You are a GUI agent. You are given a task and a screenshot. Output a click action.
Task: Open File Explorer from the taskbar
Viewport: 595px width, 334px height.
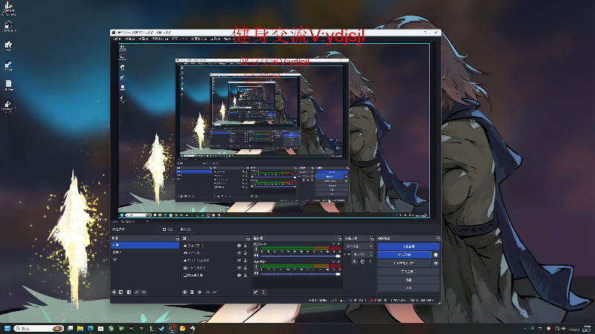80,328
